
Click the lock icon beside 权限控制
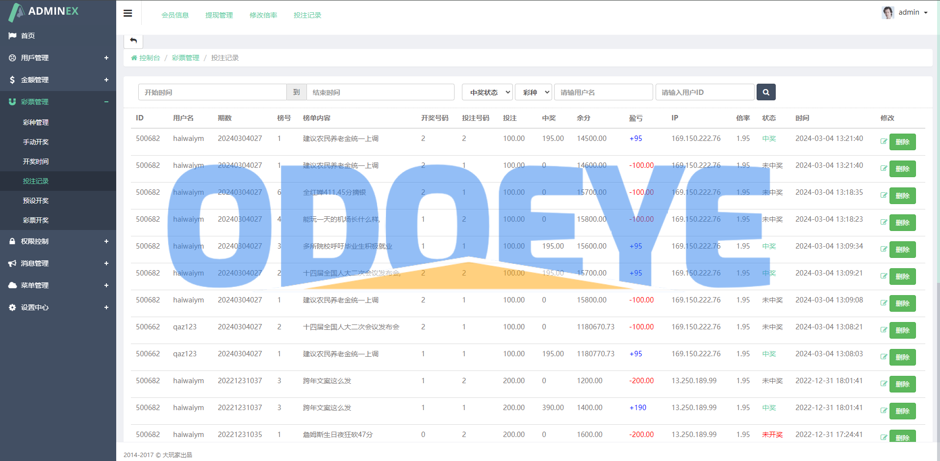(12, 241)
